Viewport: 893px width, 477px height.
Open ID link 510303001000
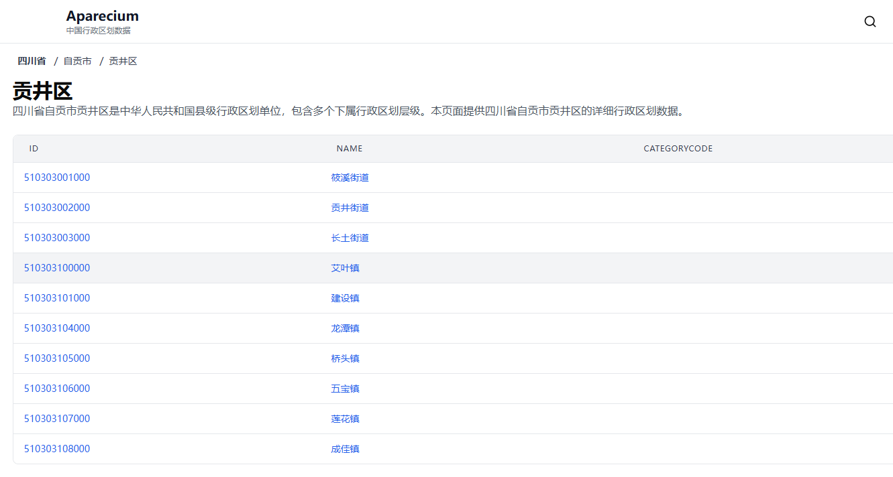coord(57,178)
